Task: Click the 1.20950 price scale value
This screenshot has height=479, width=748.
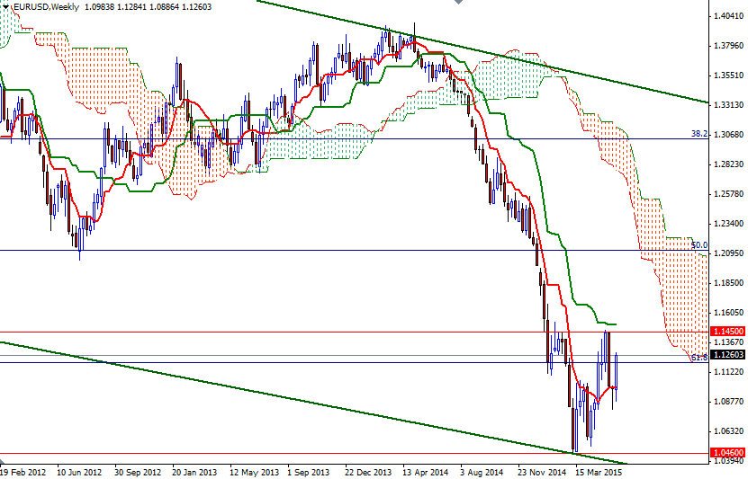Action: click(728, 253)
